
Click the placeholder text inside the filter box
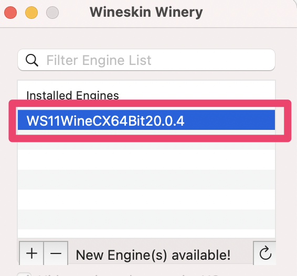pyautogui.click(x=99, y=60)
